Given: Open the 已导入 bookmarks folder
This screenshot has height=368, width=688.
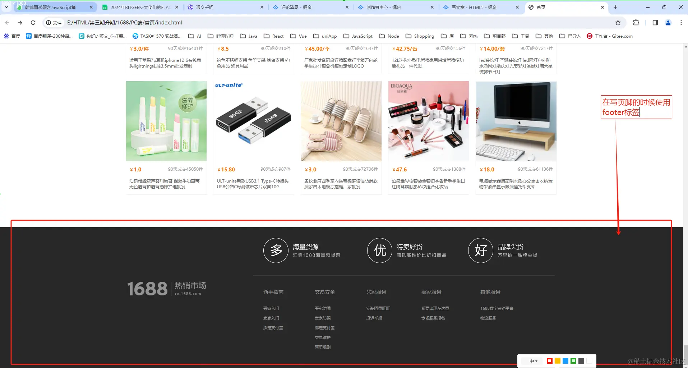Looking at the screenshot, I should [570, 36].
